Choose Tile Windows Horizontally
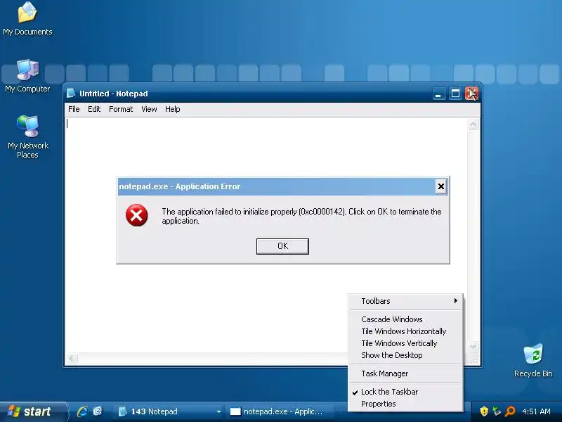The width and height of the screenshot is (562, 422). [x=406, y=331]
